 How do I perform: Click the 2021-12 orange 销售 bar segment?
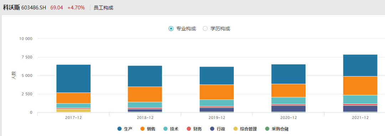[360, 86]
